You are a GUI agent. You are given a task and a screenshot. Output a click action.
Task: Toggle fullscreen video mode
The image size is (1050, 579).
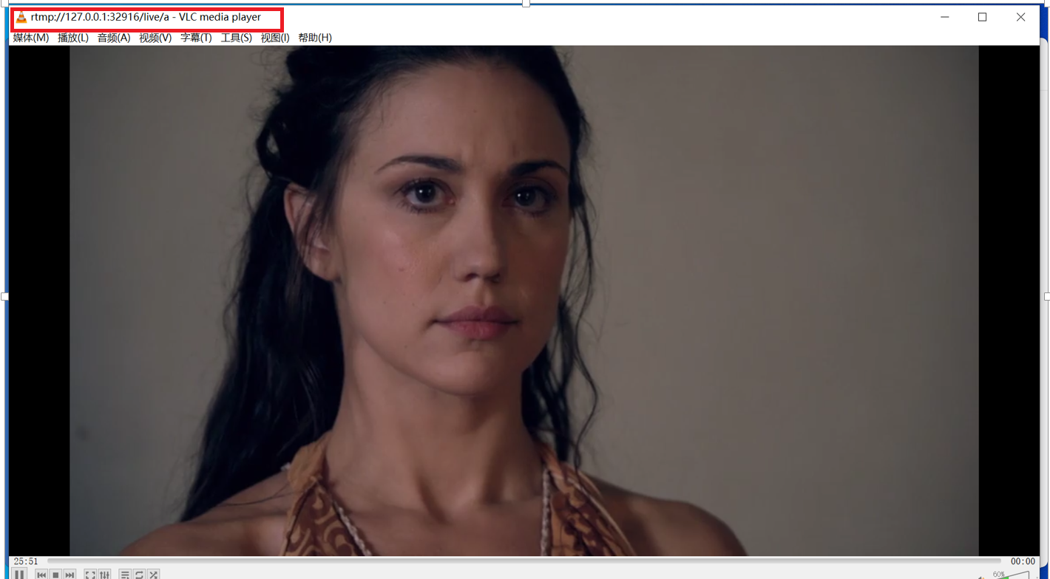pyautogui.click(x=90, y=575)
